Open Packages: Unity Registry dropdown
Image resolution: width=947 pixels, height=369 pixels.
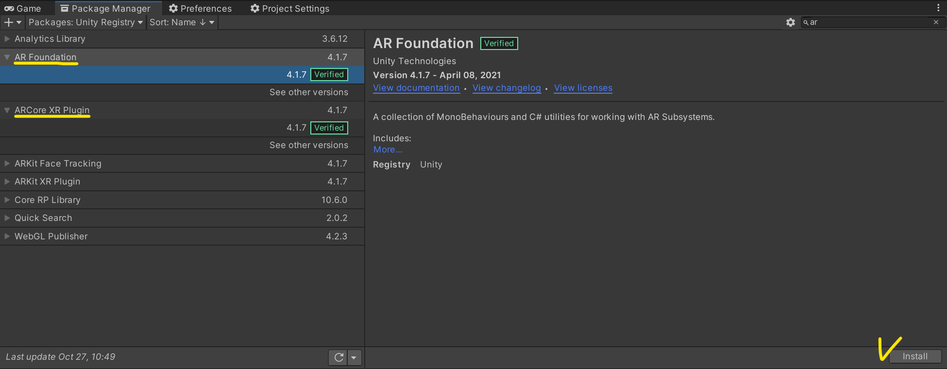point(85,22)
